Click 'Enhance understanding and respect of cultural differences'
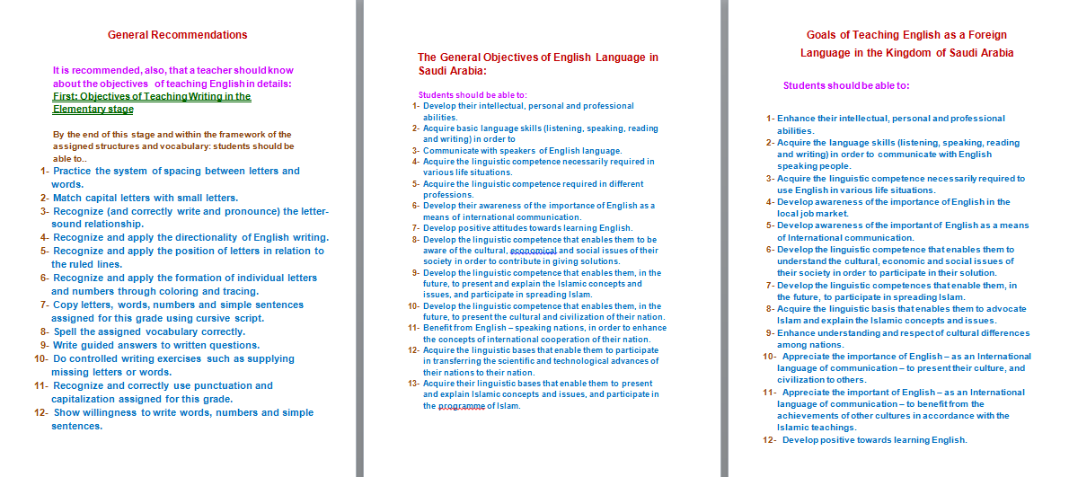The image size is (1069, 477). click(904, 339)
